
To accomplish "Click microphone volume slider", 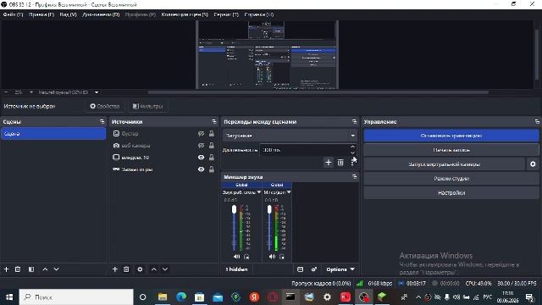I will (x=269, y=228).
